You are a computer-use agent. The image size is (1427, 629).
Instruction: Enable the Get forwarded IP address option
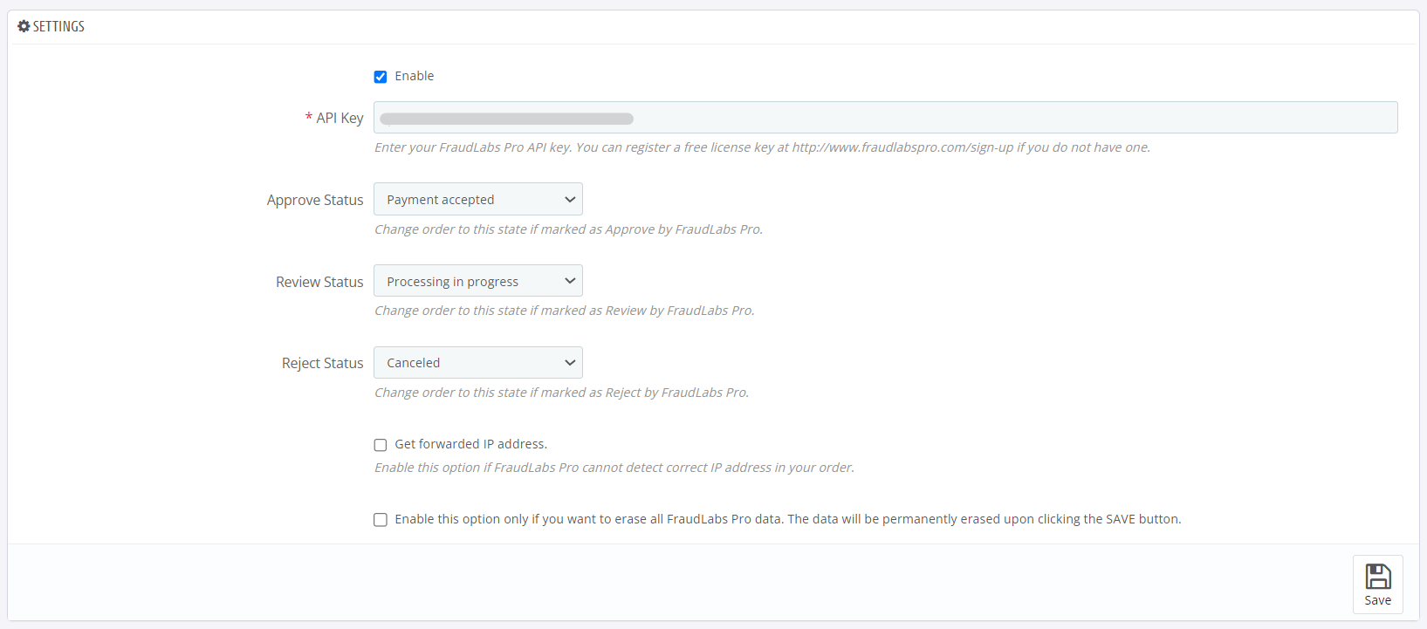tap(380, 445)
